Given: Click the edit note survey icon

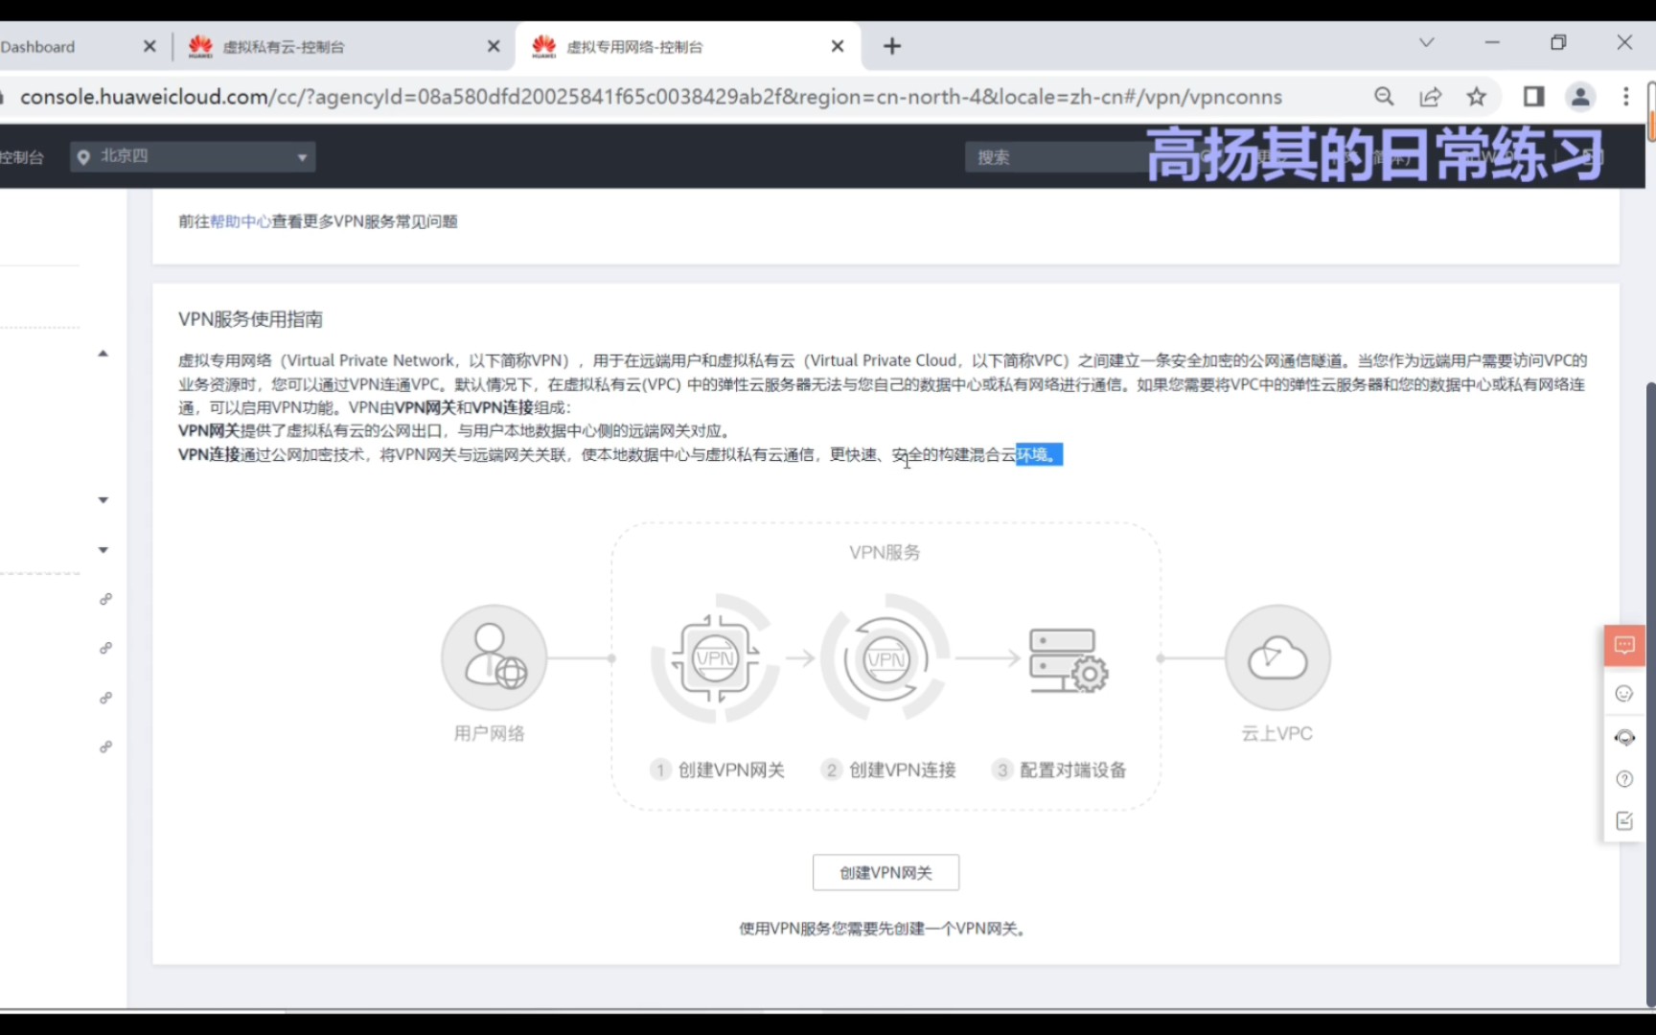Looking at the screenshot, I should [1624, 821].
